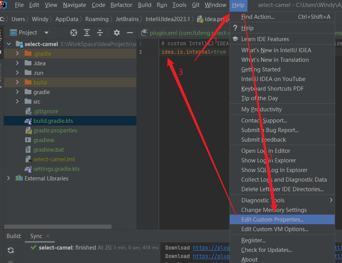
Task: Click on idea.is.internal=true editor line
Action: 193,52
